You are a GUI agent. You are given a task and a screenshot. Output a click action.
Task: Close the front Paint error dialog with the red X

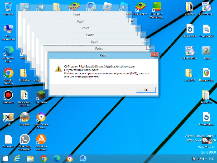[154, 54]
